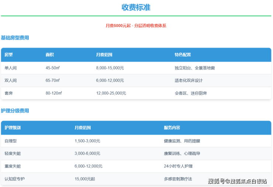Select the 8,000-15,000元 price cell

[110, 68]
